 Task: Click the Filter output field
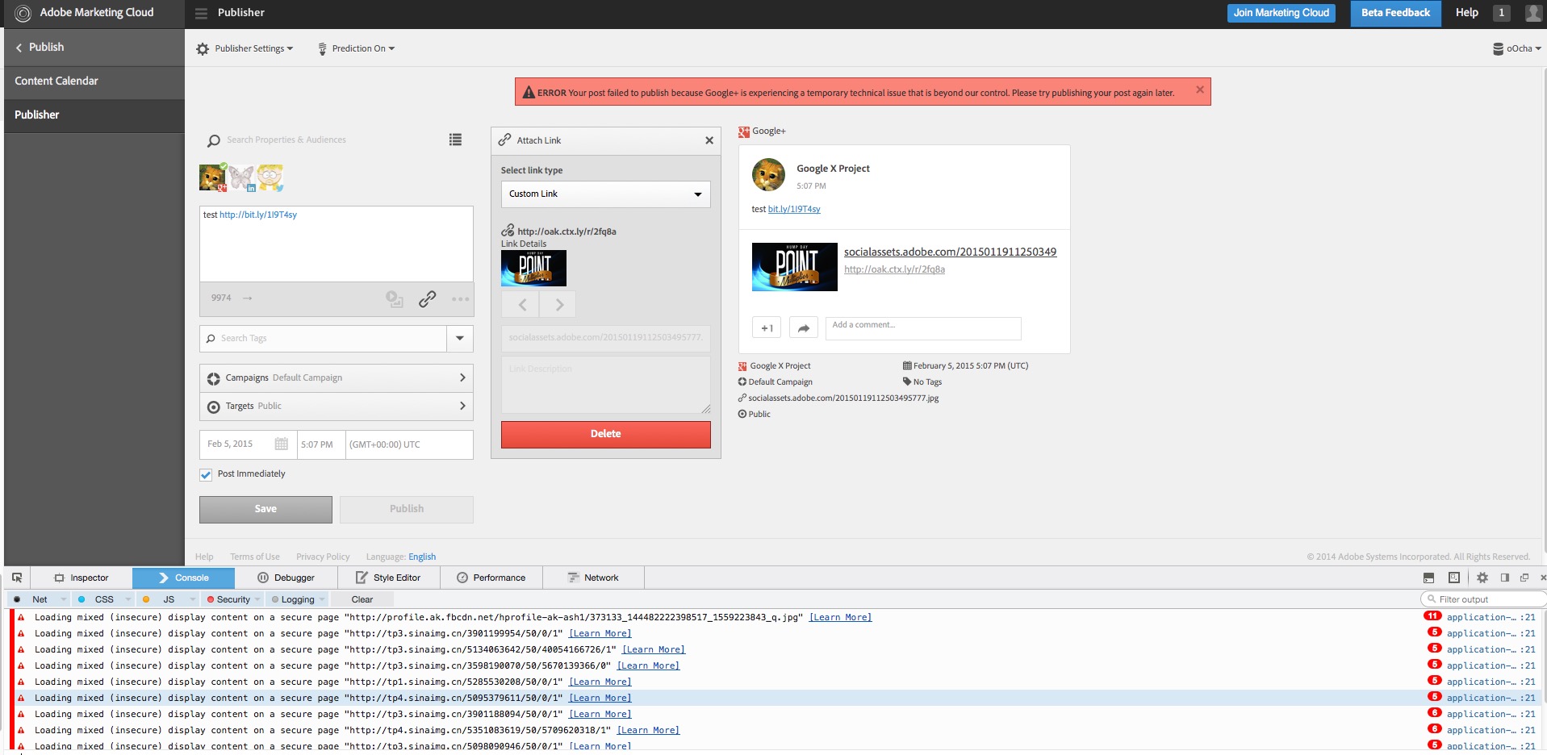click(1483, 599)
